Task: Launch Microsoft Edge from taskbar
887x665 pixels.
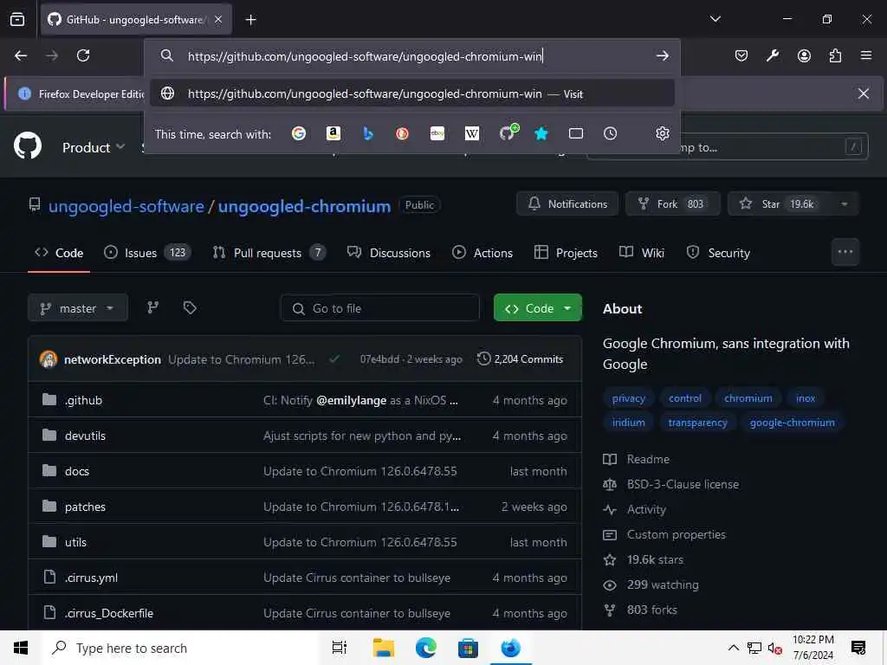Action: (x=425, y=648)
